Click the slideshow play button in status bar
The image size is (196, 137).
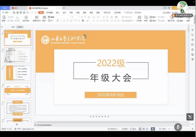coord(153,129)
